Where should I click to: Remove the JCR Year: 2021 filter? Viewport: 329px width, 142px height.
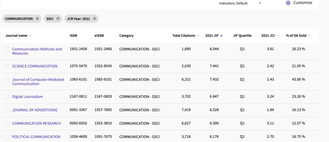tap(94, 19)
